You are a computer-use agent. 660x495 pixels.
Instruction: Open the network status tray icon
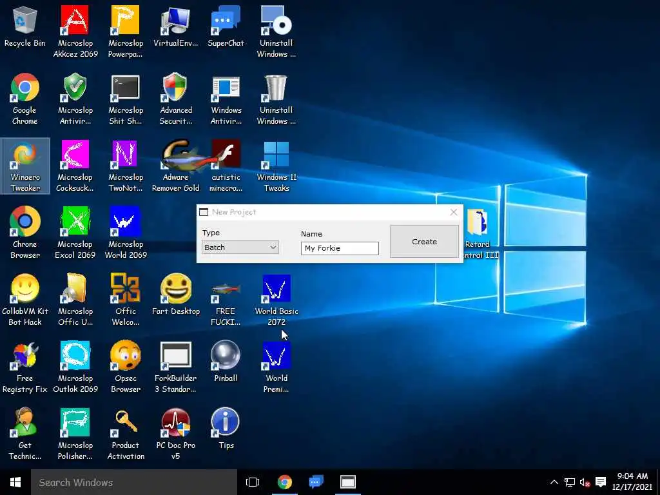570,482
